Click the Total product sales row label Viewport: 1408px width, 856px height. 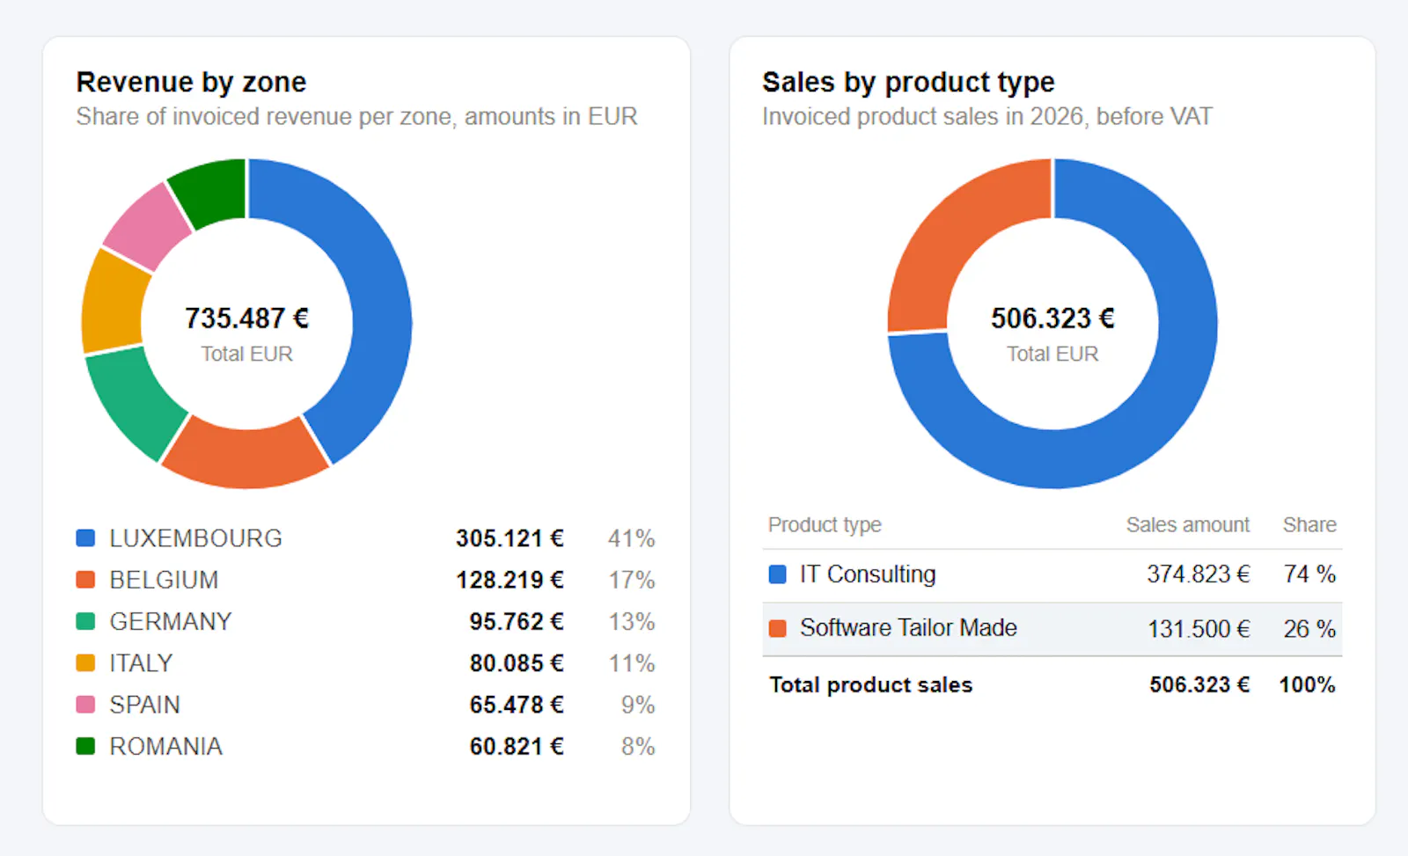[x=871, y=685]
